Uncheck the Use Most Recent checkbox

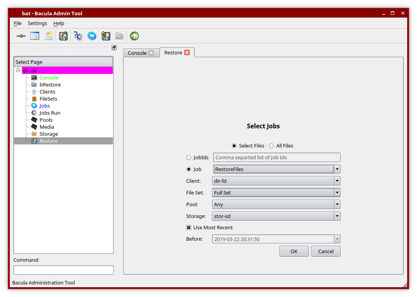pyautogui.click(x=189, y=227)
